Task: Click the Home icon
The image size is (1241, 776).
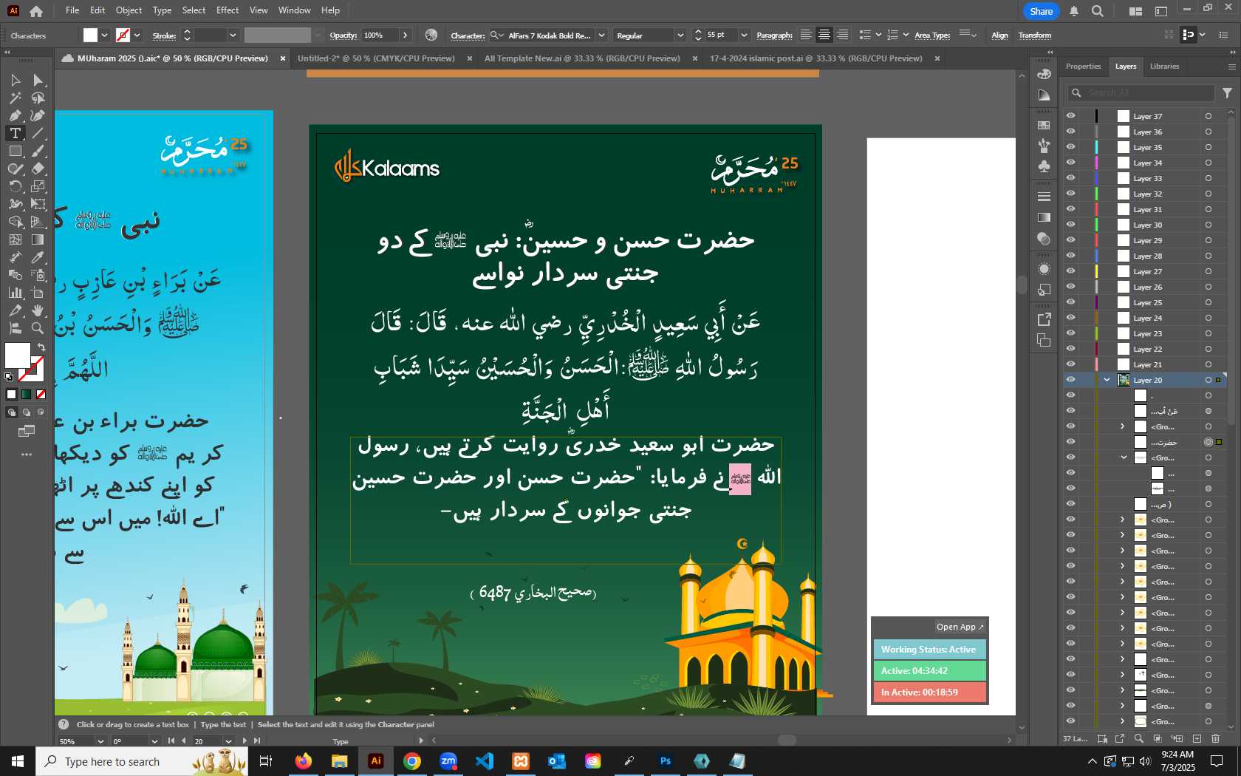Action: tap(36, 11)
